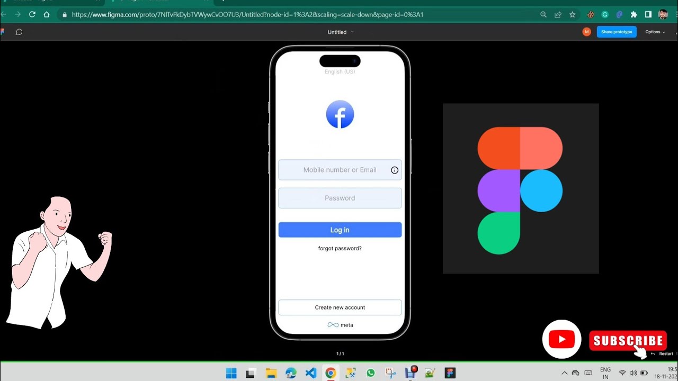Open the zoom magnifier in the address bar
Screen dimensions: 678x381
point(543,15)
